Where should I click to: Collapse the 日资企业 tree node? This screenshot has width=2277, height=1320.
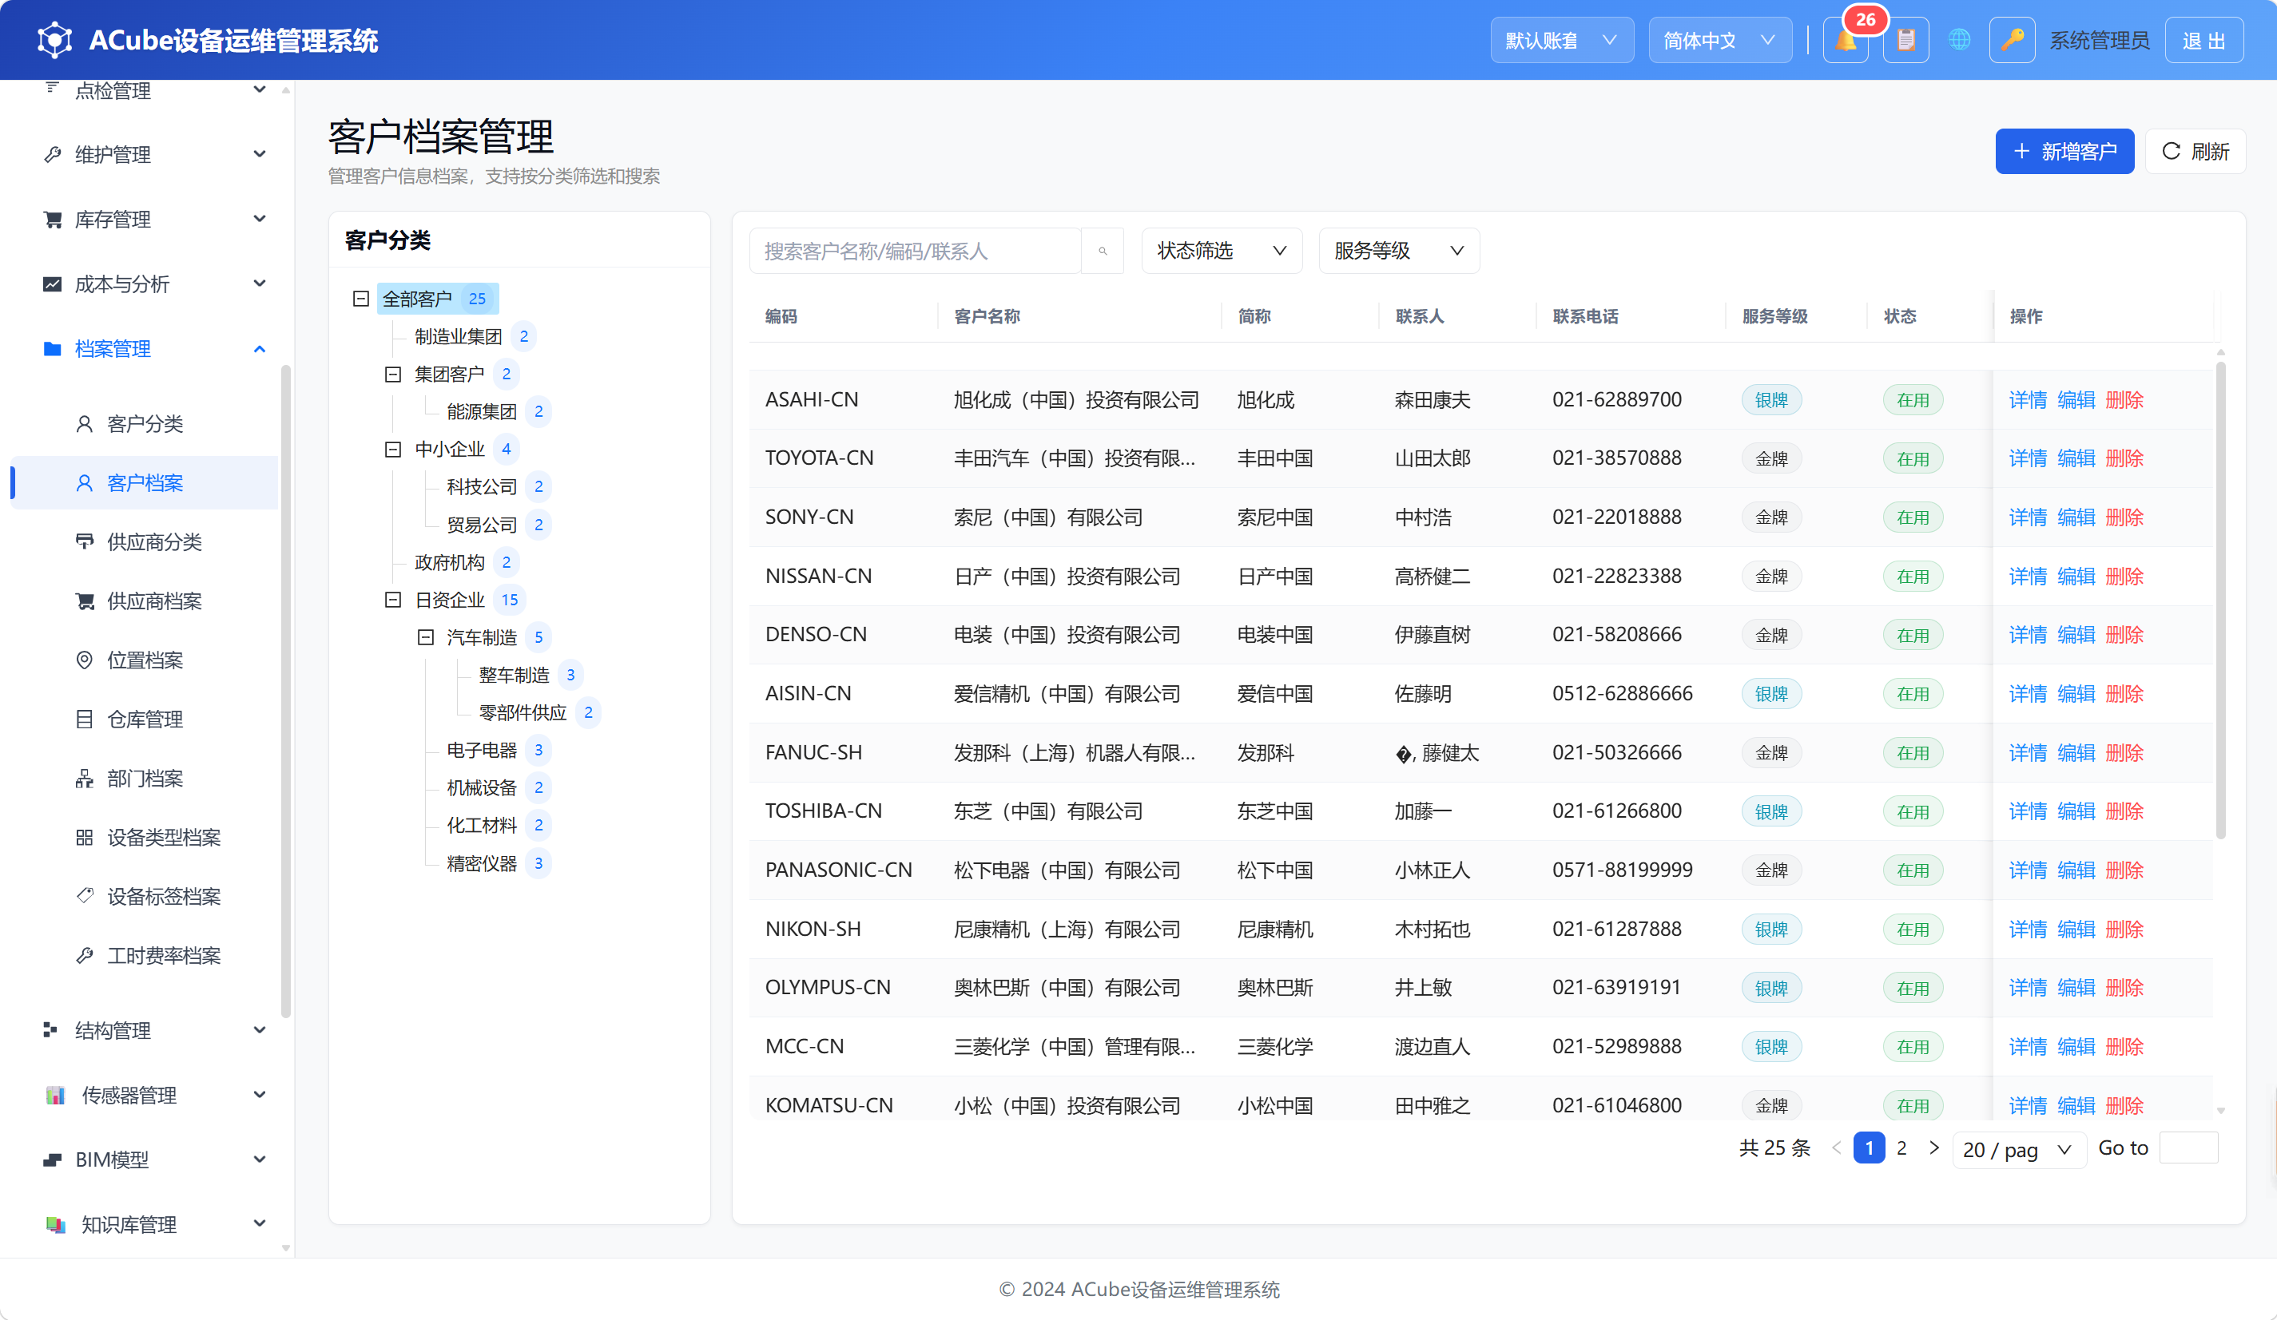tap(393, 600)
